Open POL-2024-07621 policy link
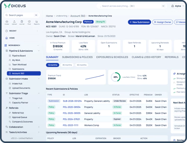The width and height of the screenshot is (187, 143). coord(71,119)
